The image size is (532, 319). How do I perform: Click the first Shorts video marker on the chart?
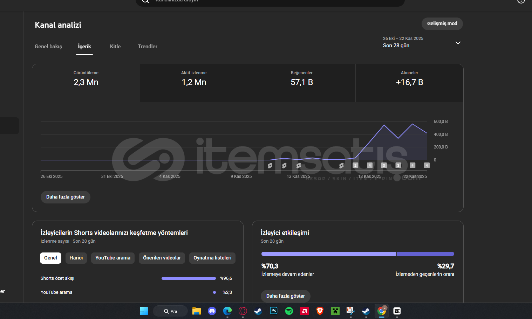coord(270,166)
